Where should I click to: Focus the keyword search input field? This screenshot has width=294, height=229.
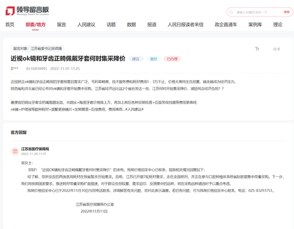(x=259, y=12)
